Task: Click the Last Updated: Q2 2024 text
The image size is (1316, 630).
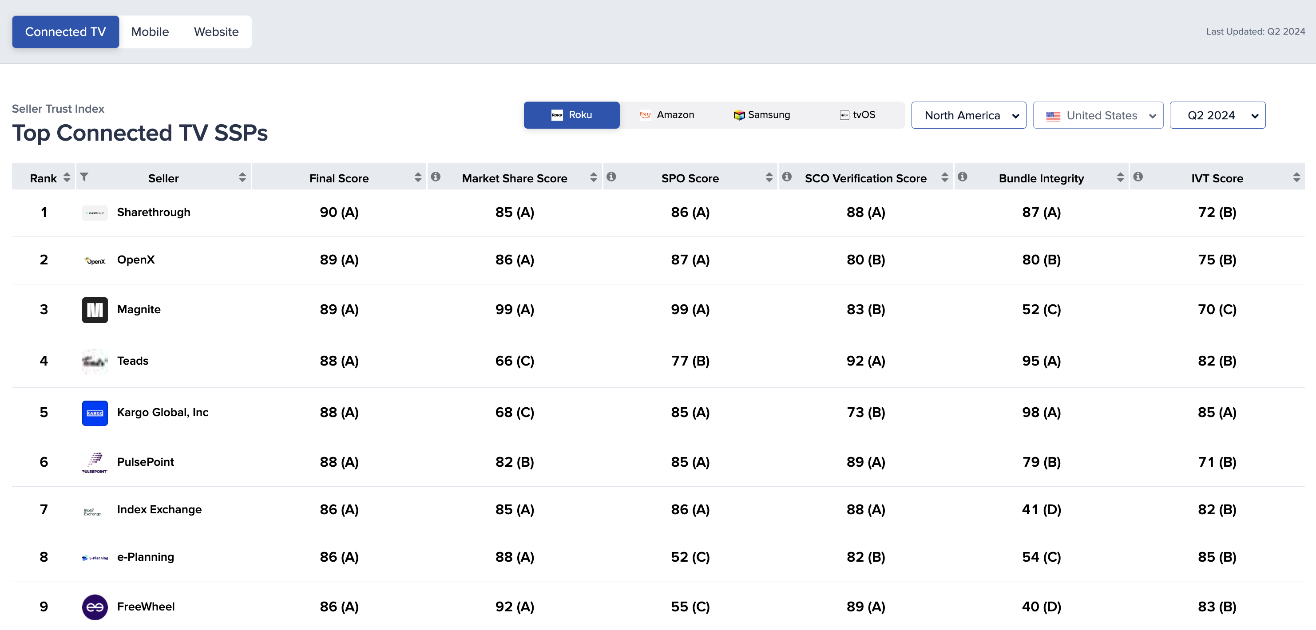Action: pyautogui.click(x=1255, y=31)
